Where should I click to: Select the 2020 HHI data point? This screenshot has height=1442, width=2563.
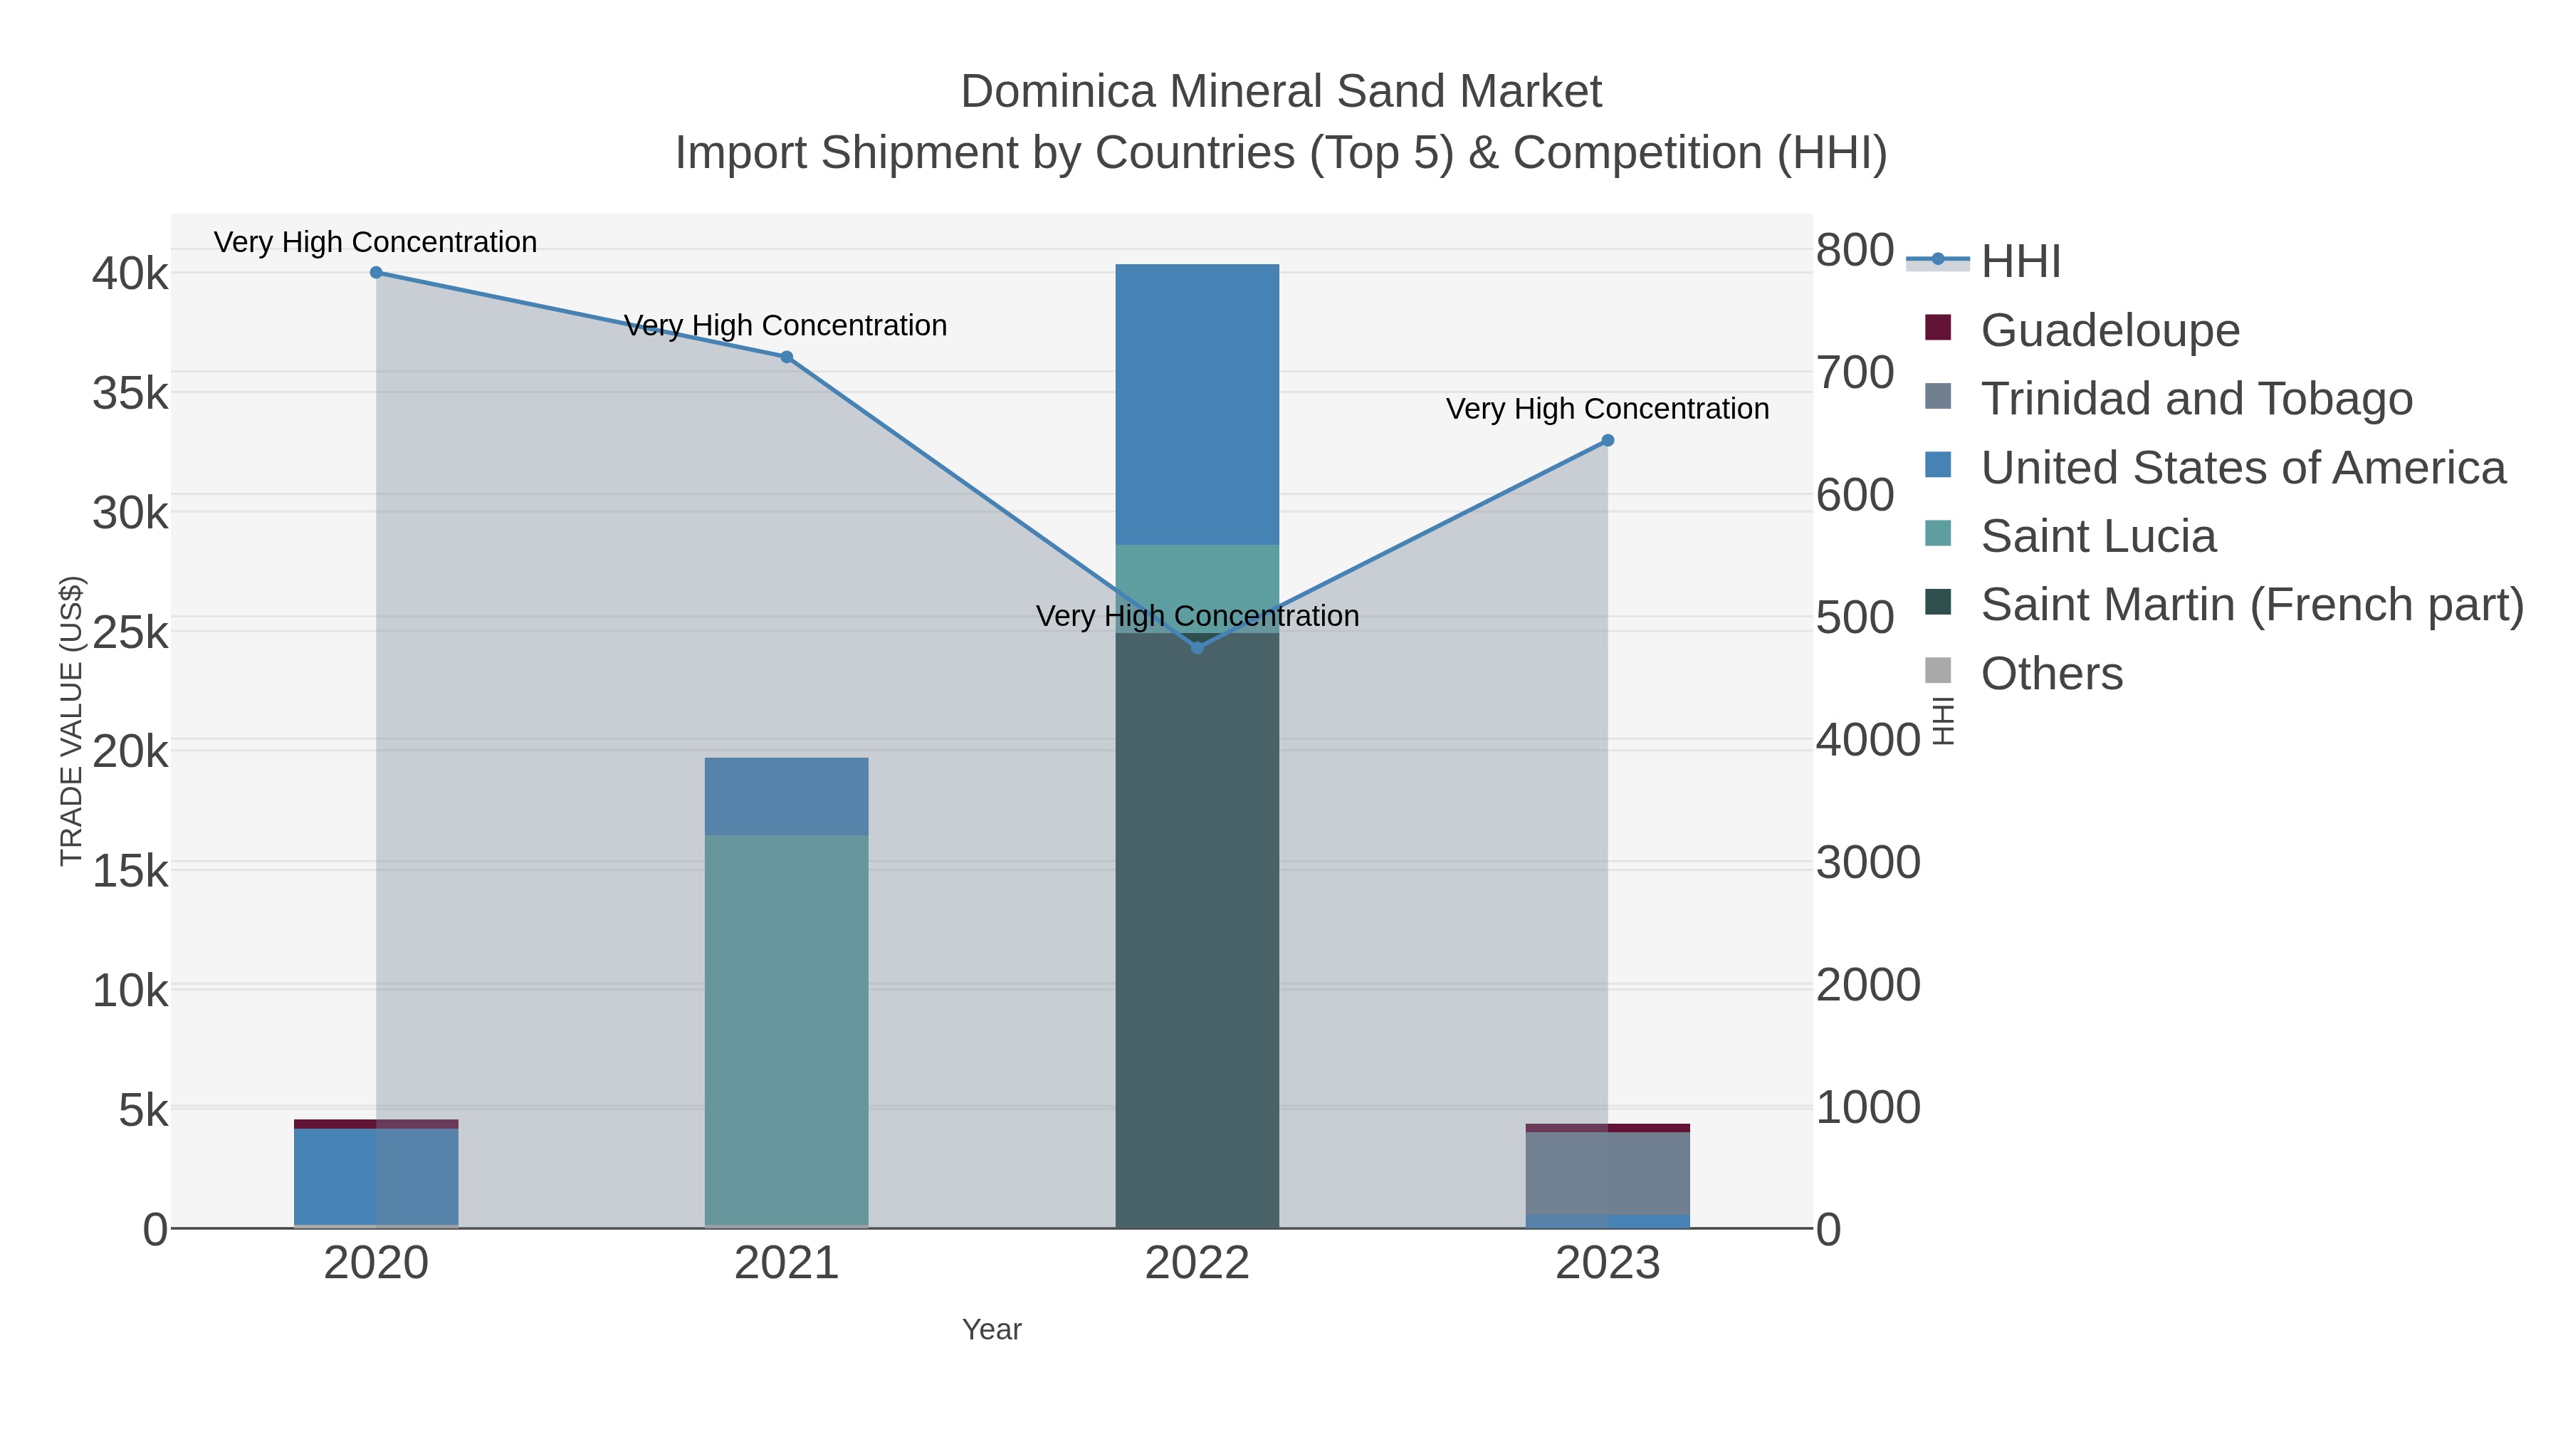tap(376, 273)
